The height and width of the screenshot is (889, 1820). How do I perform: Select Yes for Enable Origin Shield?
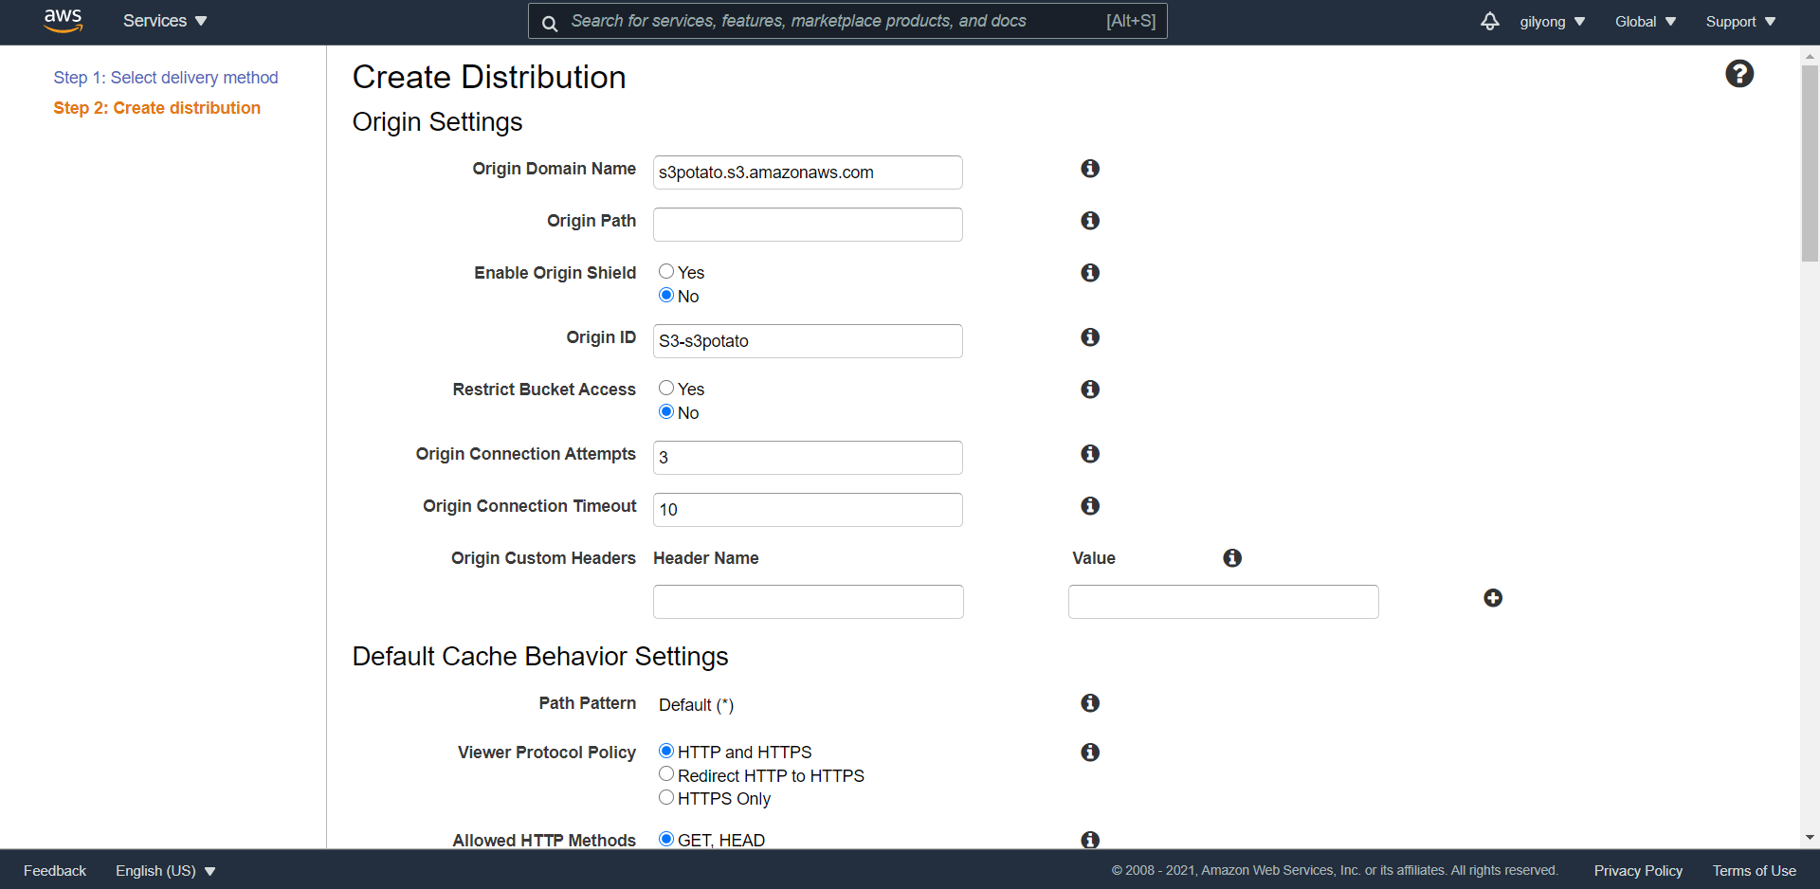point(666,272)
